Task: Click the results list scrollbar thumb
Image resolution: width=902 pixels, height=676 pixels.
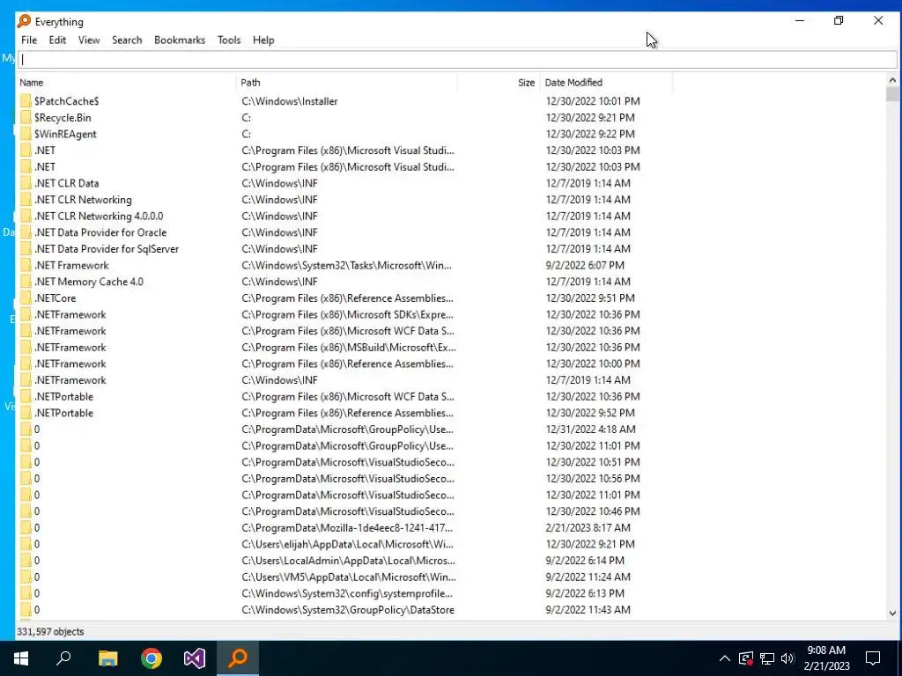Action: coord(892,93)
